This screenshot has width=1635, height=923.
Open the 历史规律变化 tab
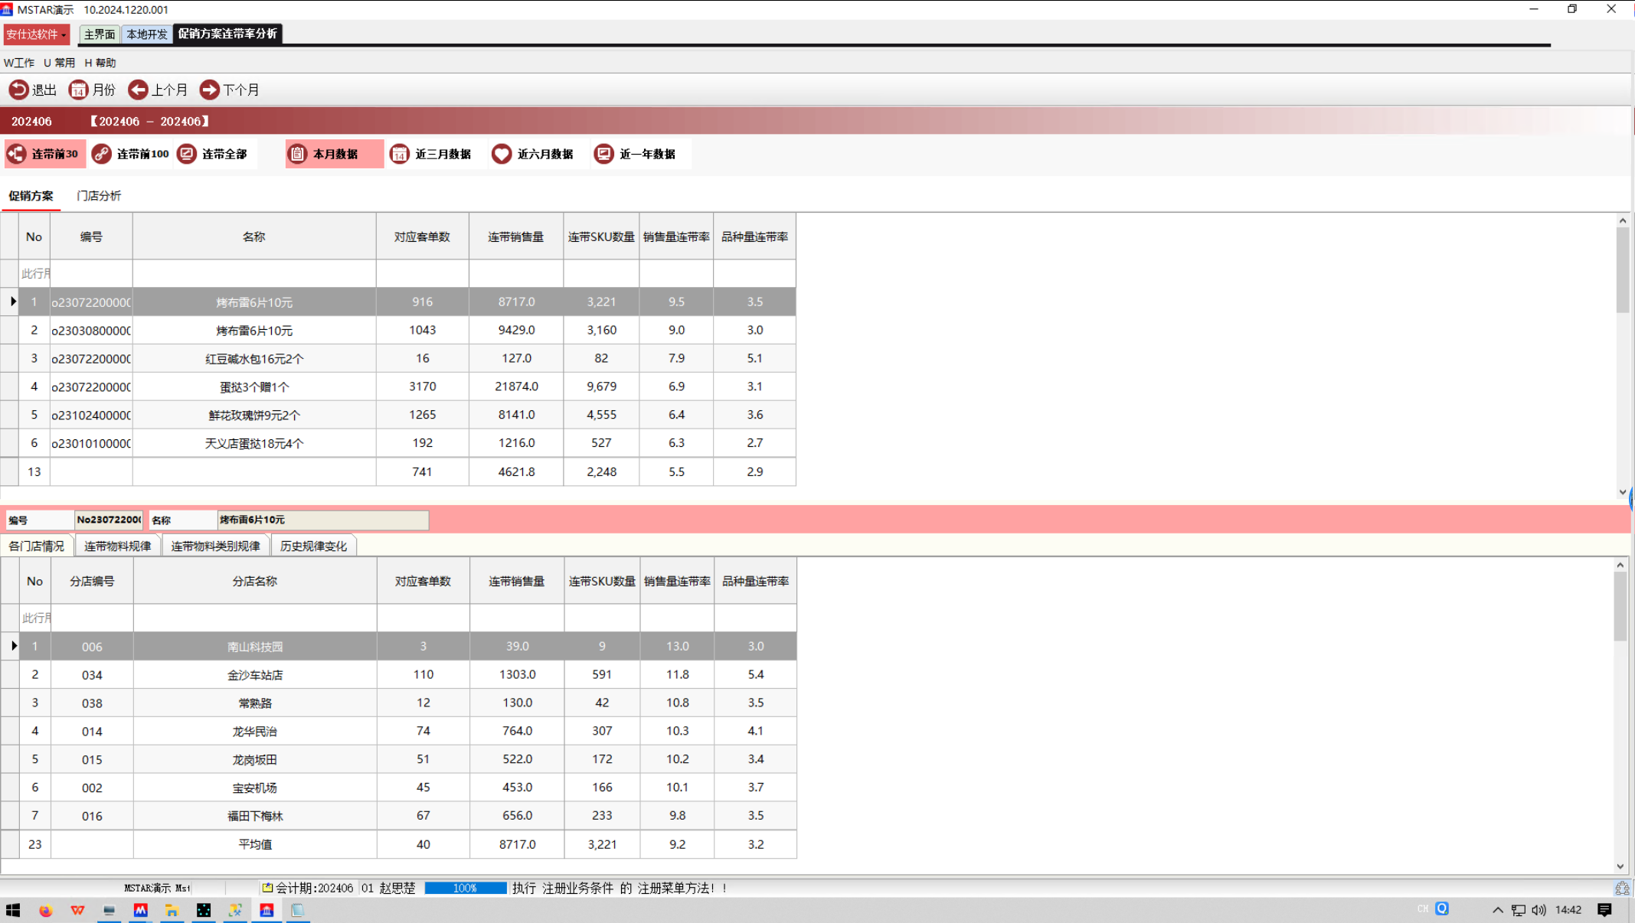click(x=313, y=546)
